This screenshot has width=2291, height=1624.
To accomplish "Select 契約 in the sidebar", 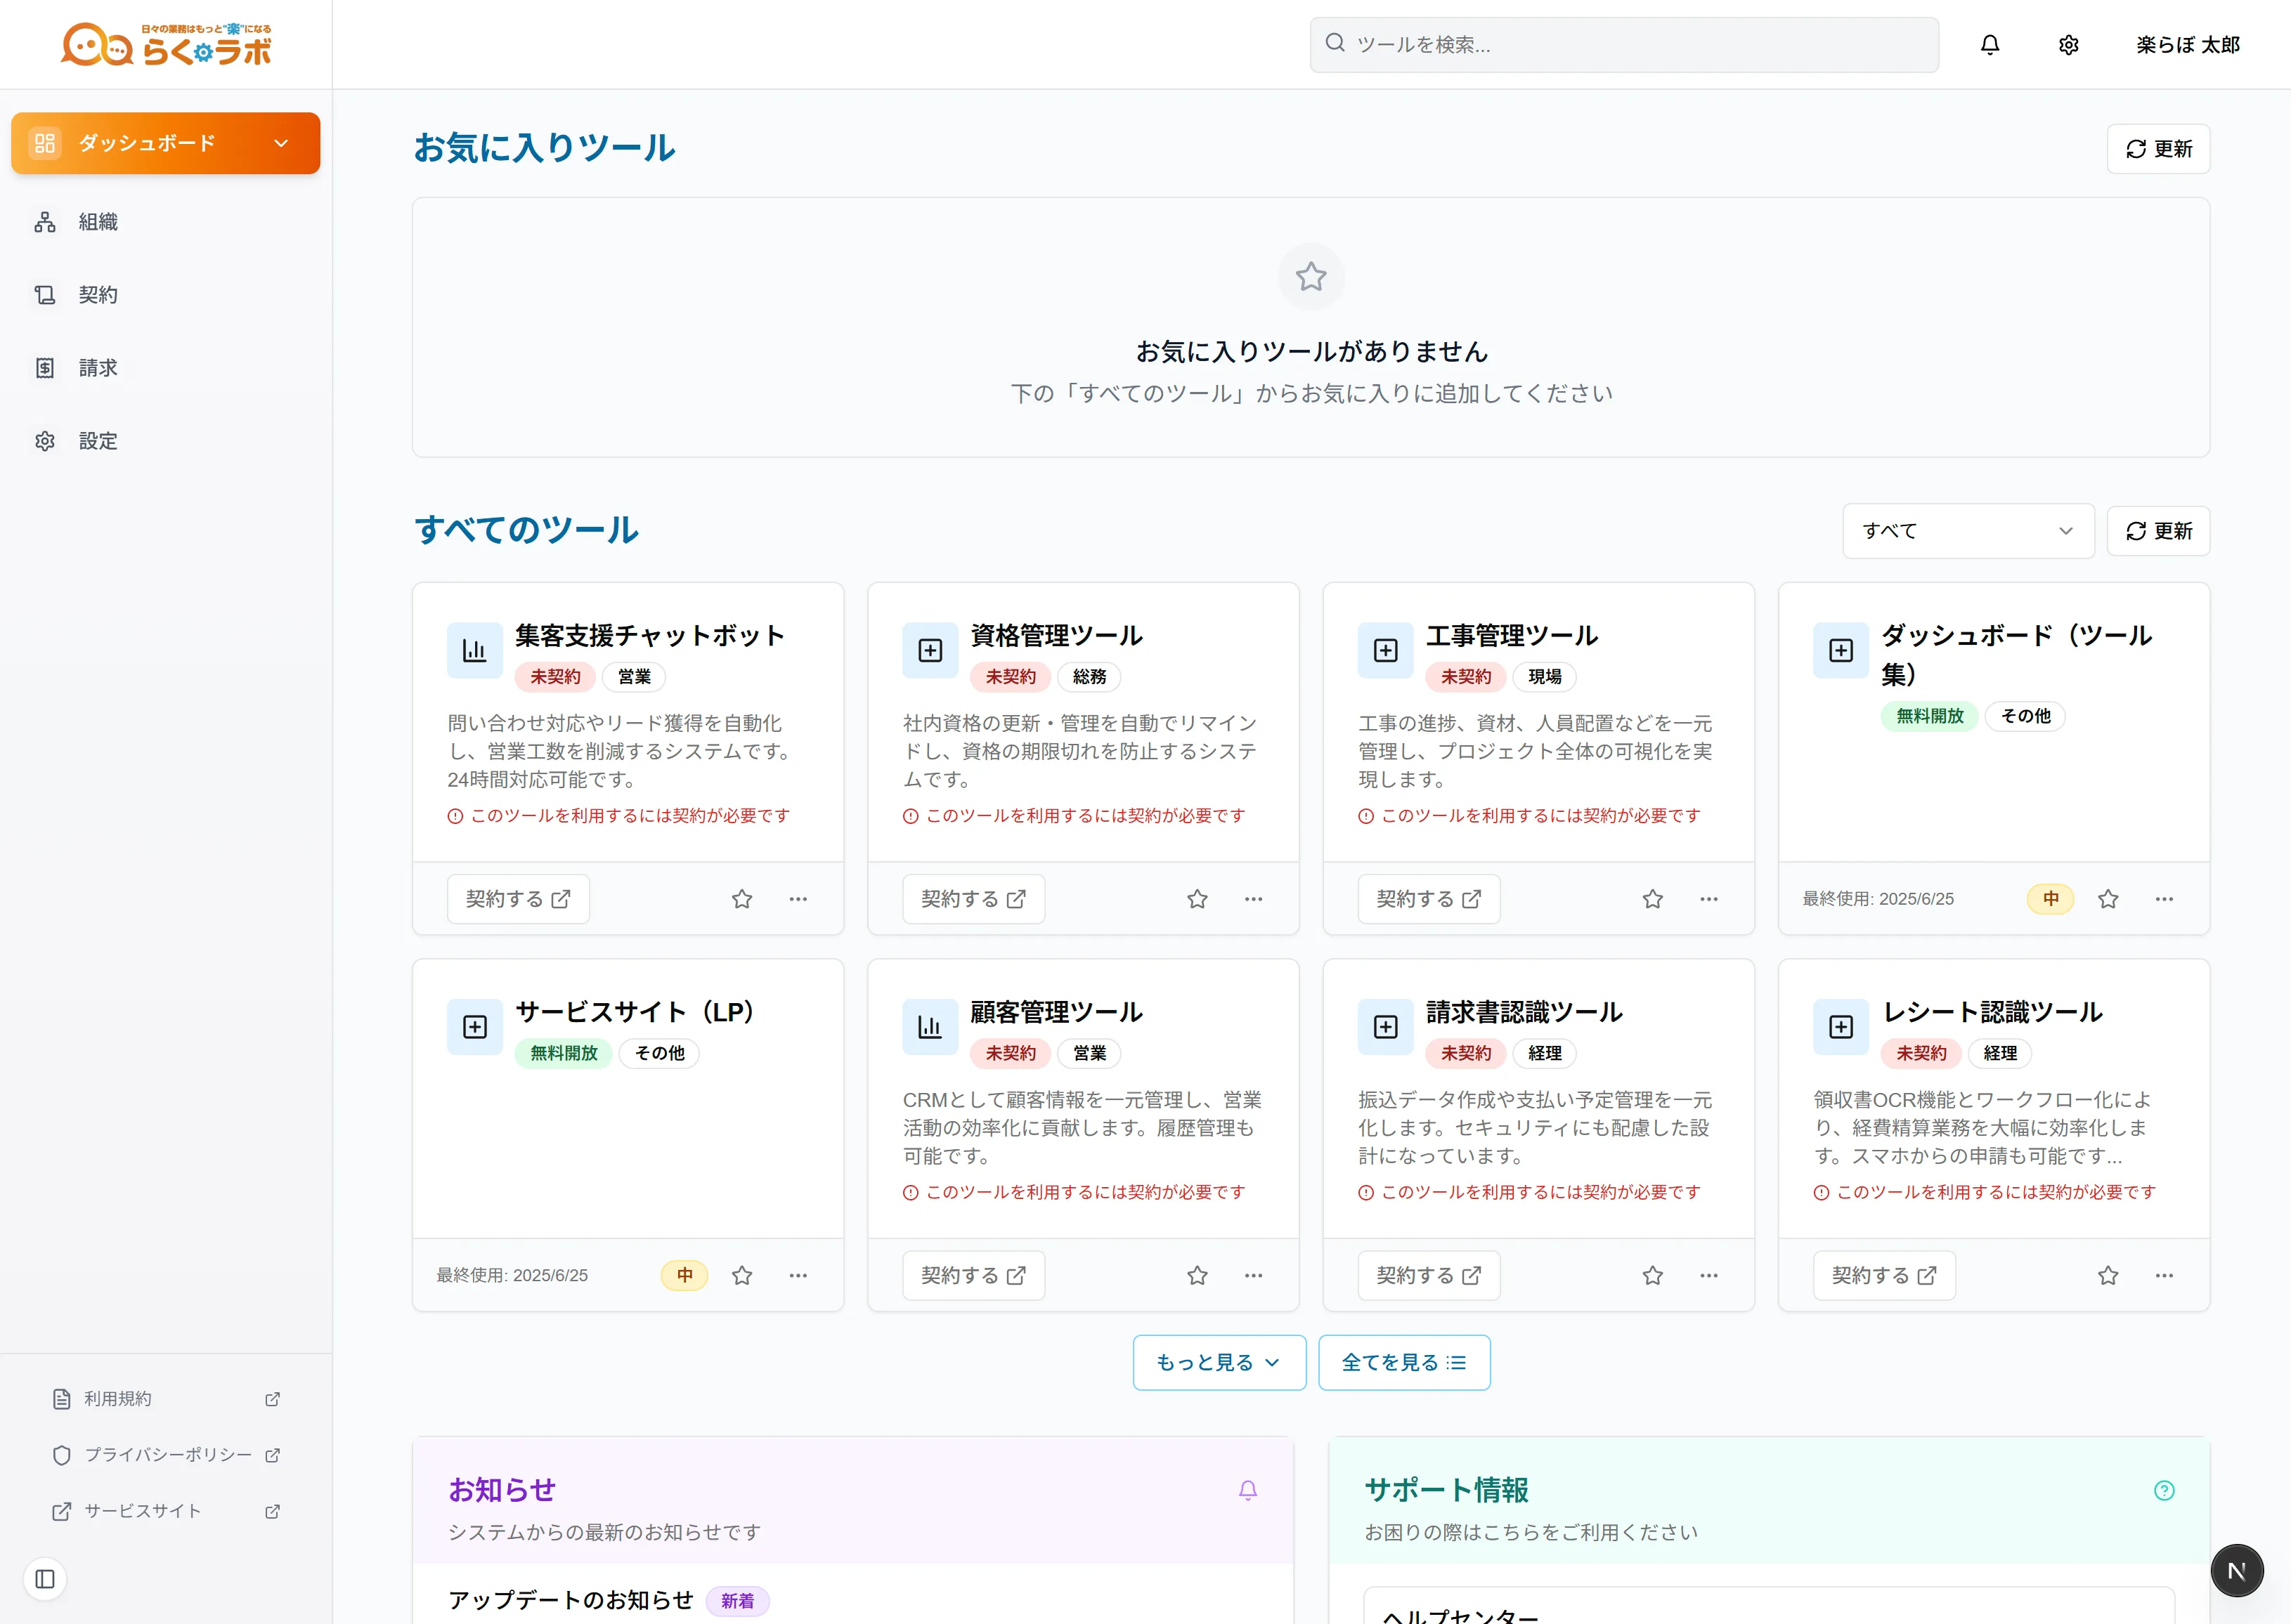I will (97, 294).
